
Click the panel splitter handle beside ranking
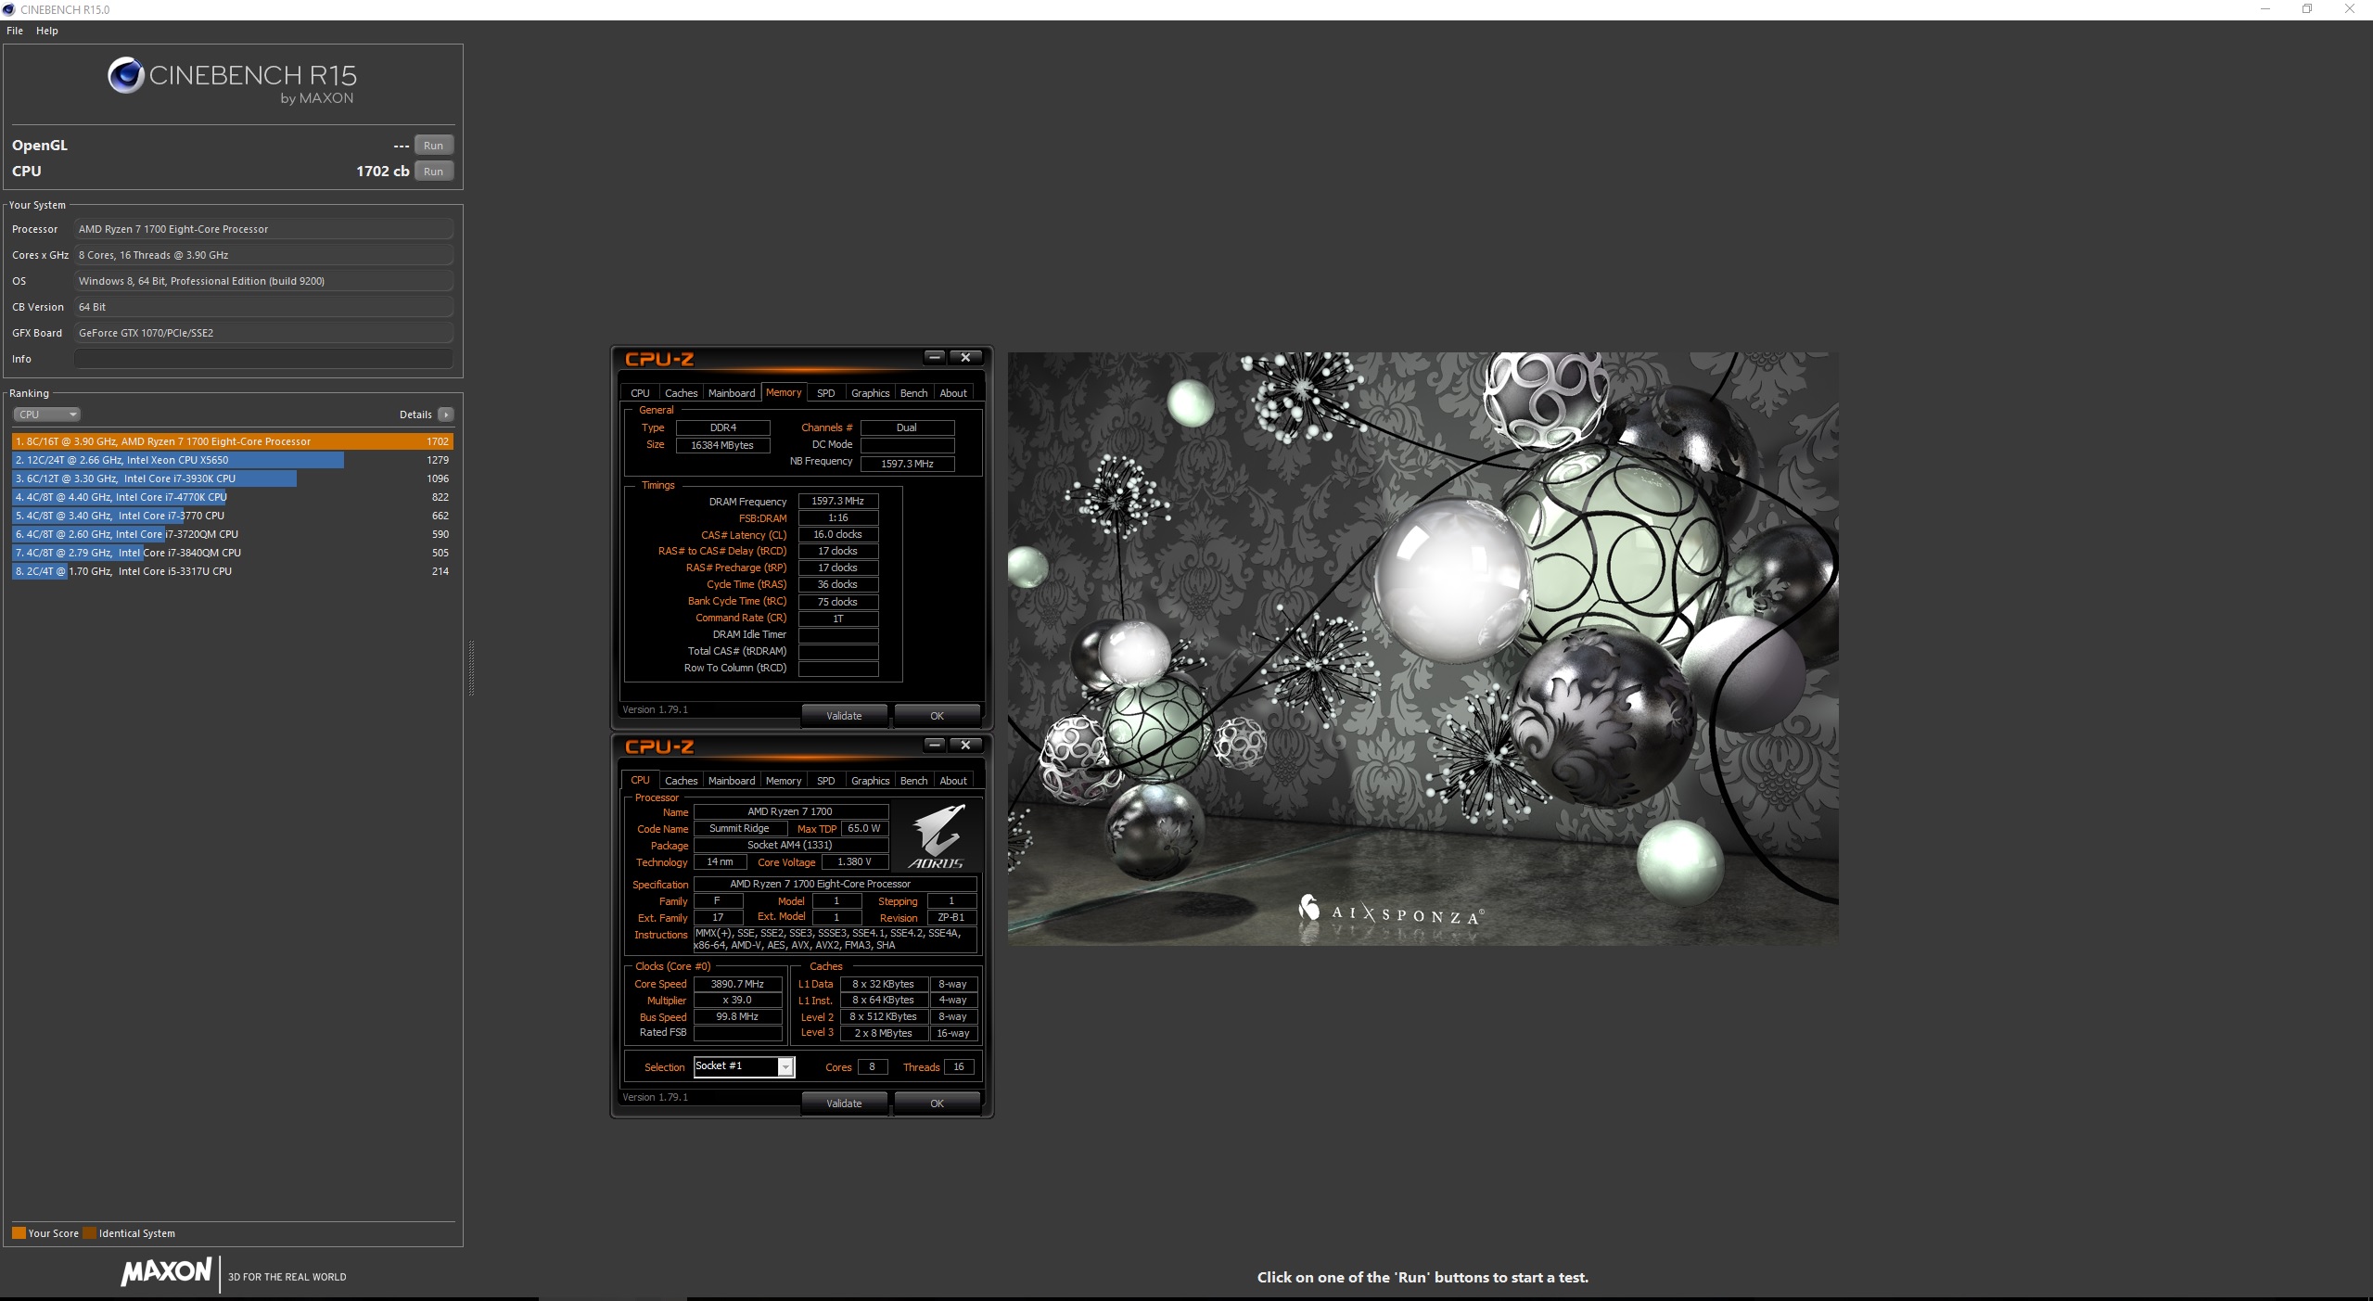(471, 668)
